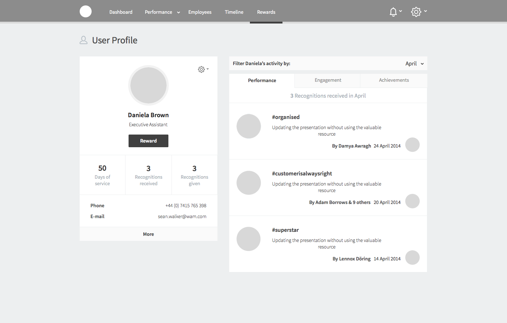
Task: Click the 3 Recognitions given stat
Action: click(x=194, y=175)
